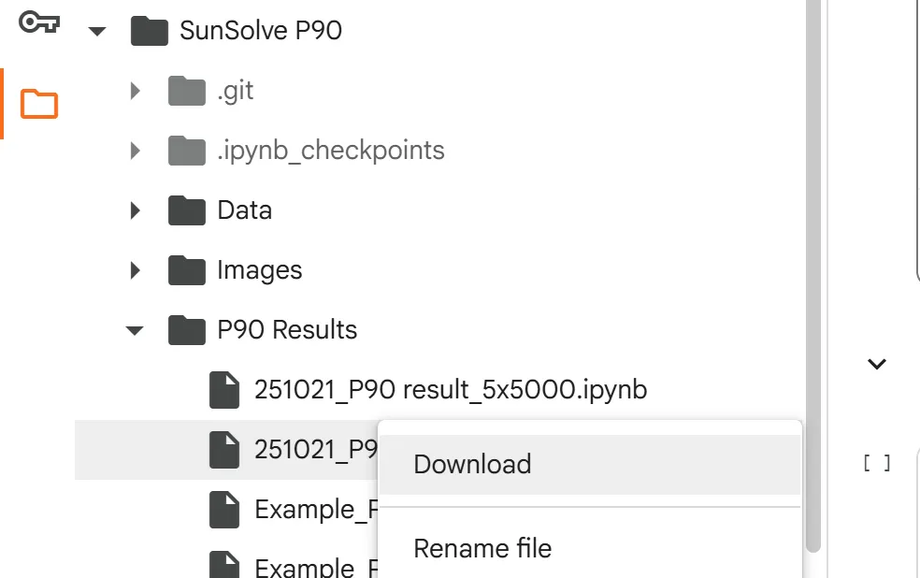Collapse the P90 Results folder arrow
The height and width of the screenshot is (578, 920).
coord(136,330)
